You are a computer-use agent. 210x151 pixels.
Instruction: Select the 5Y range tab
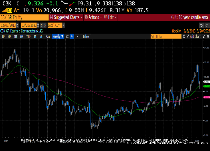(41, 36)
